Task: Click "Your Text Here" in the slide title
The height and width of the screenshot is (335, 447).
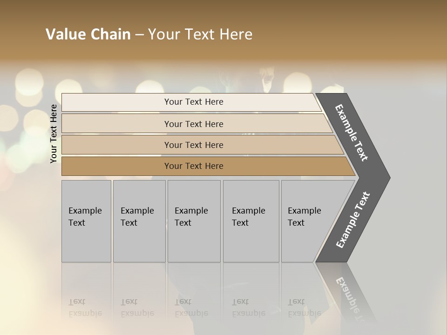Action: click(x=200, y=34)
